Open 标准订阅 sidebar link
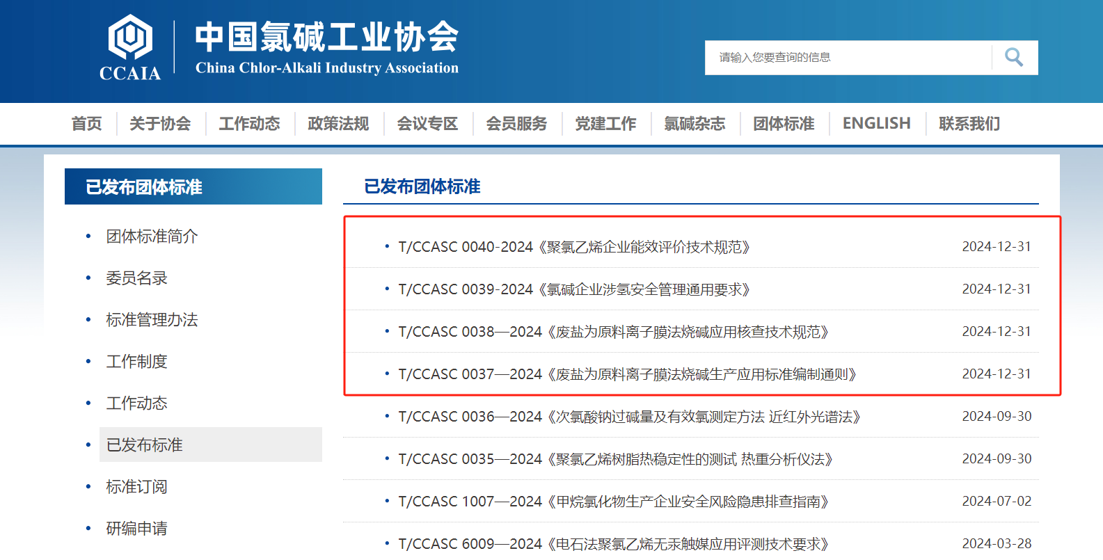 click(x=136, y=487)
